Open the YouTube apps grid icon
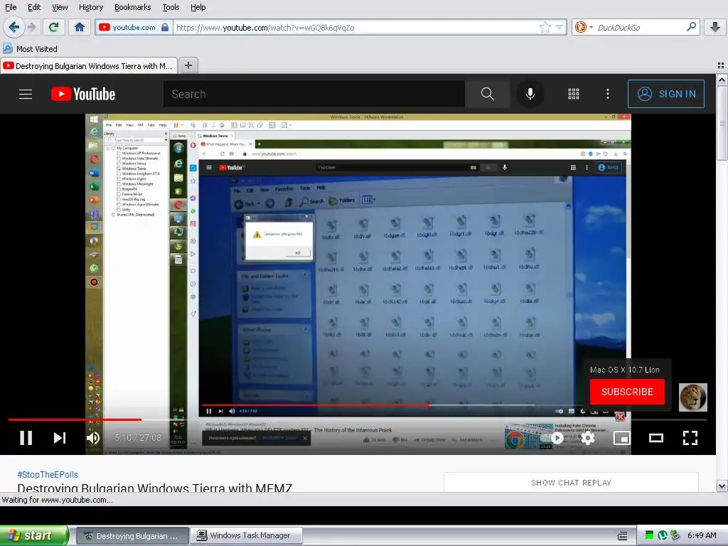Image resolution: width=728 pixels, height=546 pixels. [574, 94]
